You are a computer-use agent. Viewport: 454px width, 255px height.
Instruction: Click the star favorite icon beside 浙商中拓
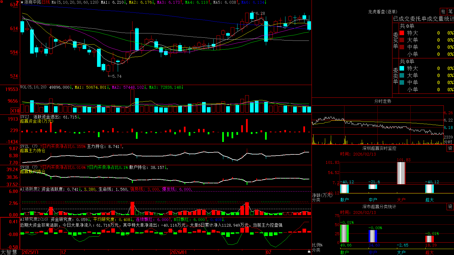(x=22, y=2)
